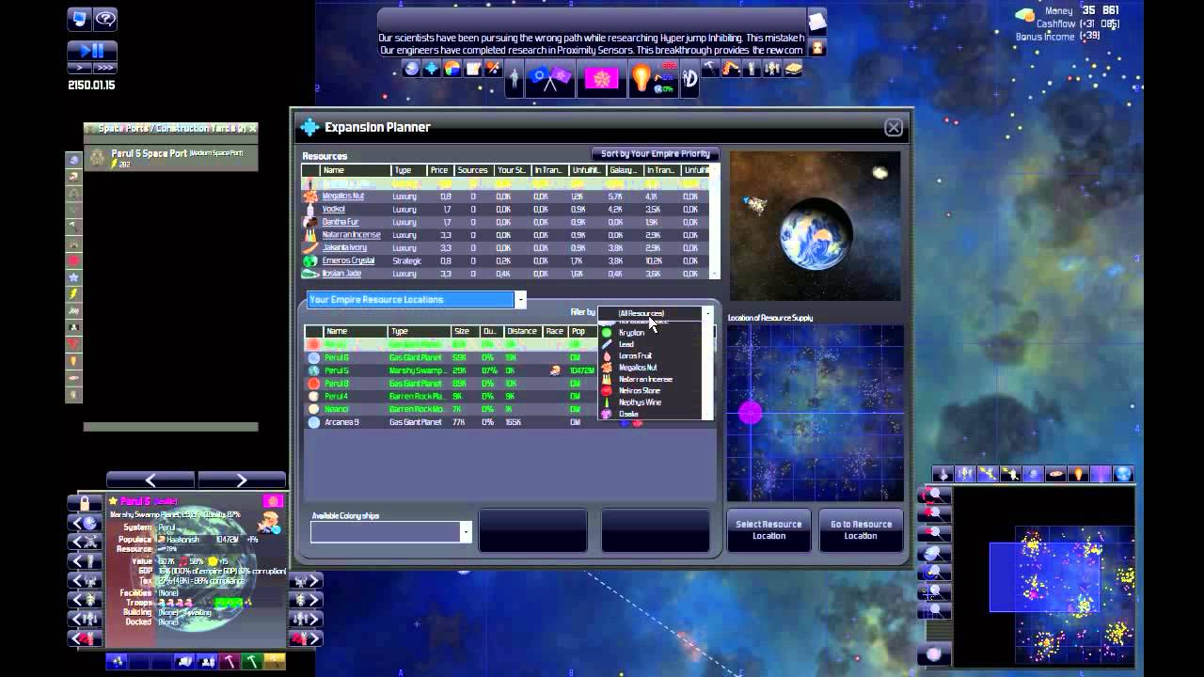Open the orange crane build order icon
This screenshot has height=677, width=1204.
(x=731, y=69)
